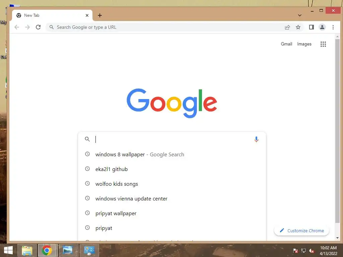The width and height of the screenshot is (343, 257).
Task: Click the browser Back arrow
Action: [x=17, y=27]
